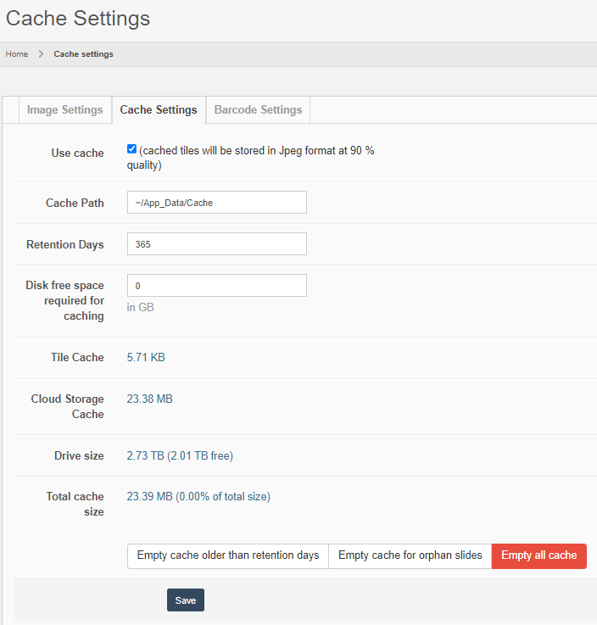Click into the Cache Path field
Viewport: 597px width, 625px height.
coord(216,203)
